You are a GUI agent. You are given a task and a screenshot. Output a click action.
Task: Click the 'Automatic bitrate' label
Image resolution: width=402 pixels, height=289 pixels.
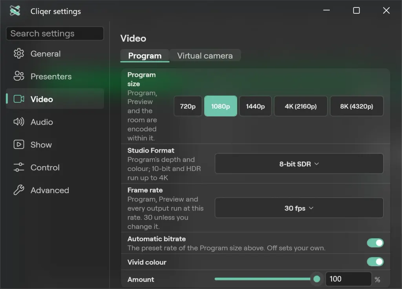coord(157,239)
